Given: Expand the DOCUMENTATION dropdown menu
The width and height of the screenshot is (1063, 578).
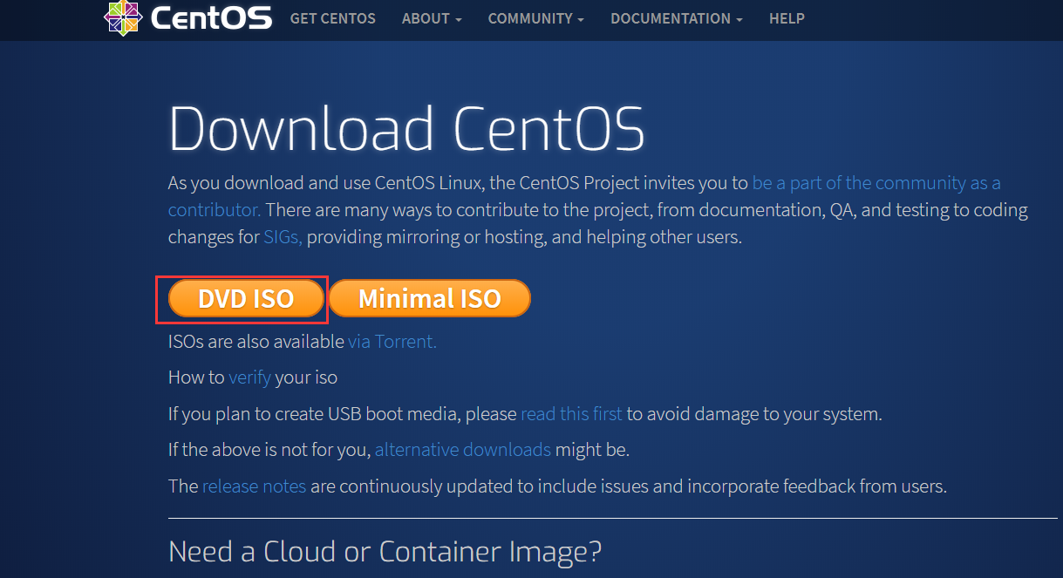Looking at the screenshot, I should pos(677,18).
